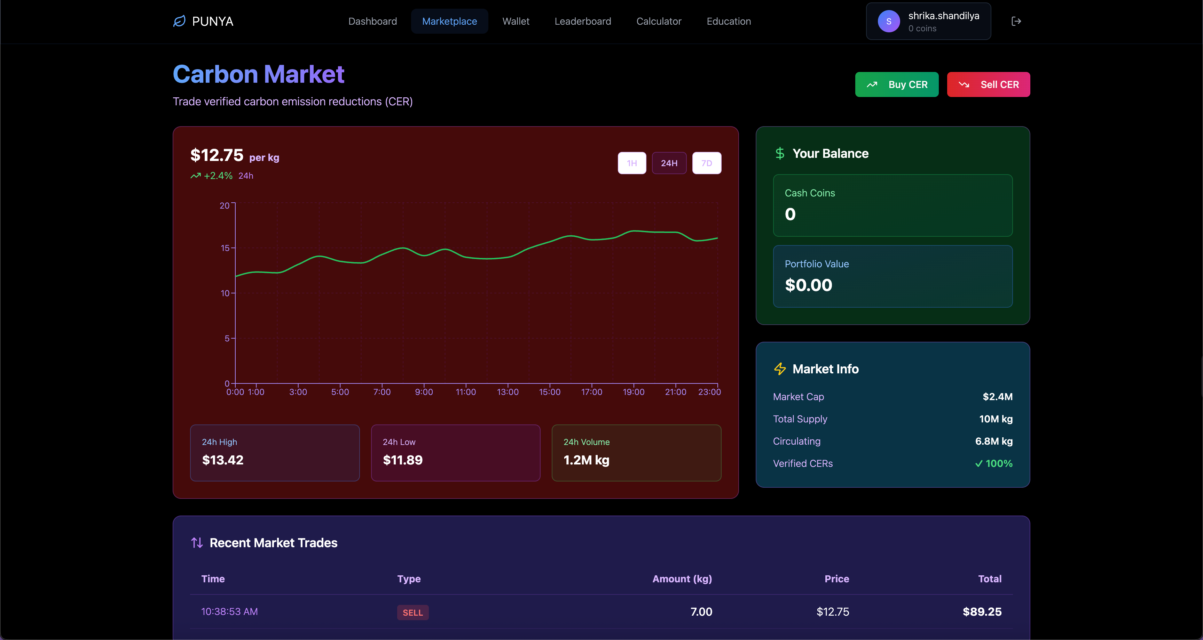Click the PUNYA leaf logo icon
1203x640 pixels.
click(x=179, y=21)
